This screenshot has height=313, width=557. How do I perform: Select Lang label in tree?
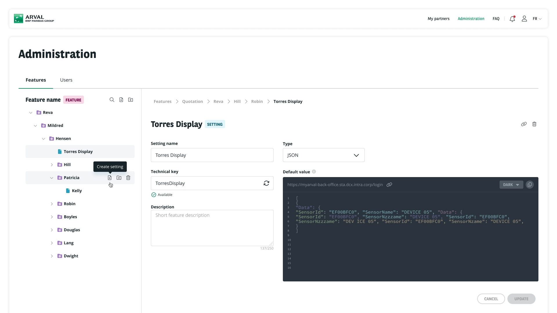69,243
